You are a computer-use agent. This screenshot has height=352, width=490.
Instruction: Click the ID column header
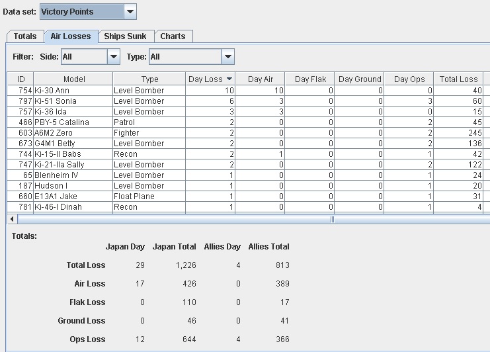click(x=20, y=79)
